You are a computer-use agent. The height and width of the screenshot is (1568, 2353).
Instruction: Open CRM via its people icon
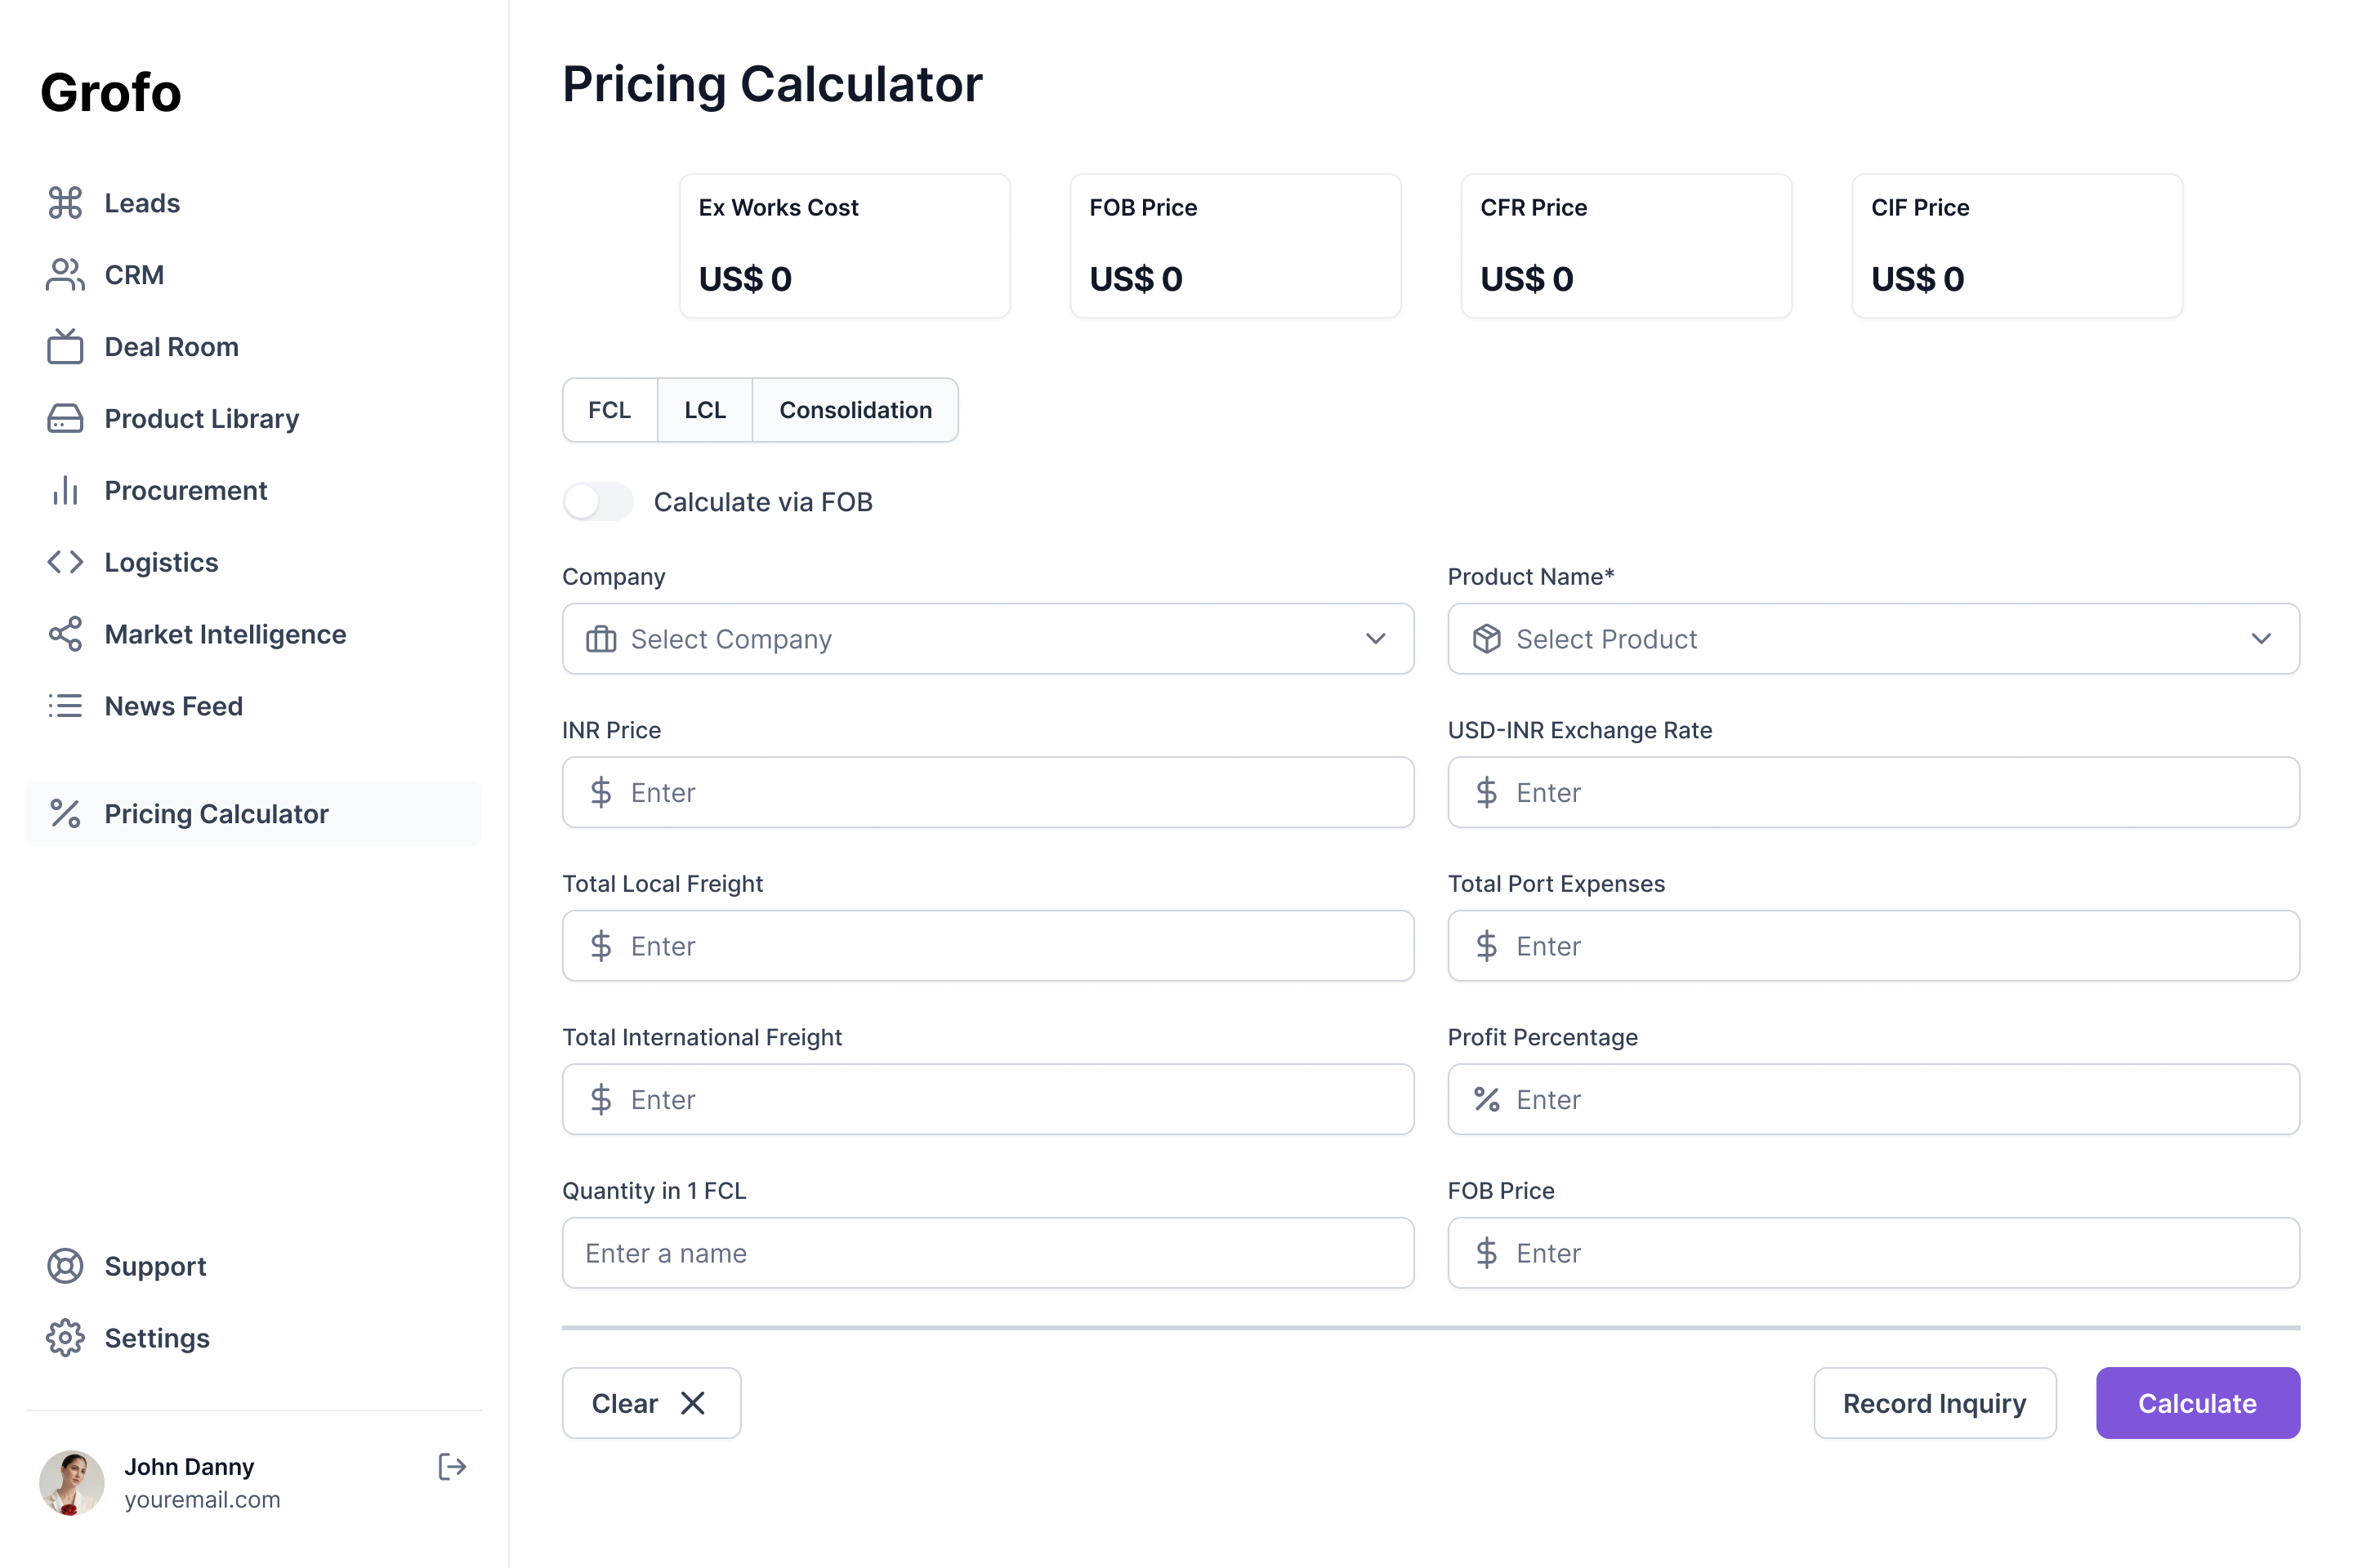[65, 275]
